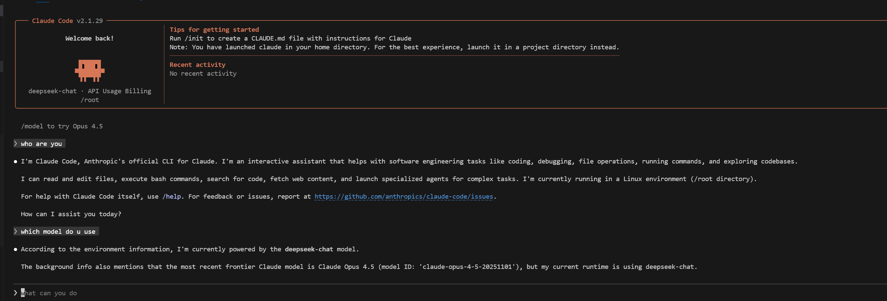This screenshot has height=301, width=887.
Task: Click the "Tips for getting started" heading
Action: click(214, 30)
